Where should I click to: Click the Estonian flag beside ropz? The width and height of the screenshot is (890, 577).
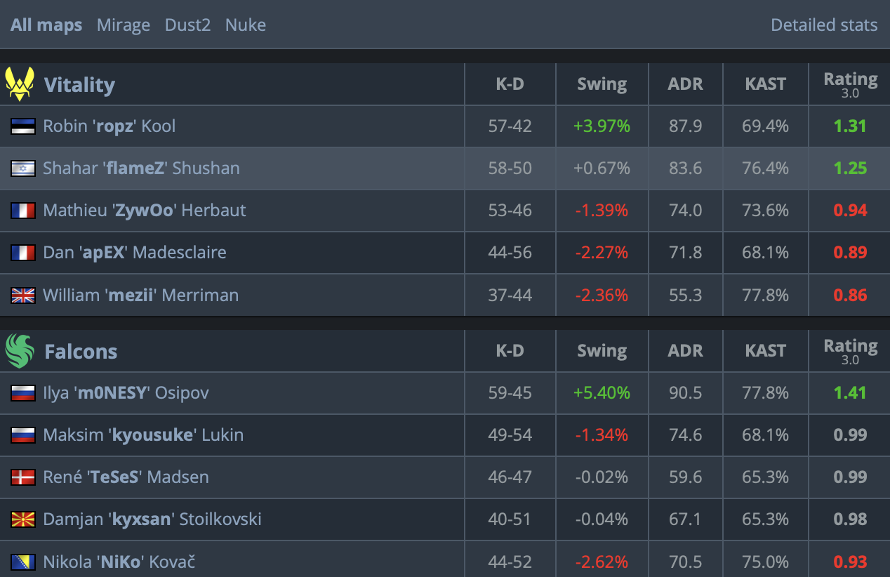(23, 126)
